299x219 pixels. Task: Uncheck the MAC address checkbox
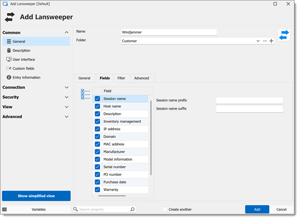(x=98, y=144)
